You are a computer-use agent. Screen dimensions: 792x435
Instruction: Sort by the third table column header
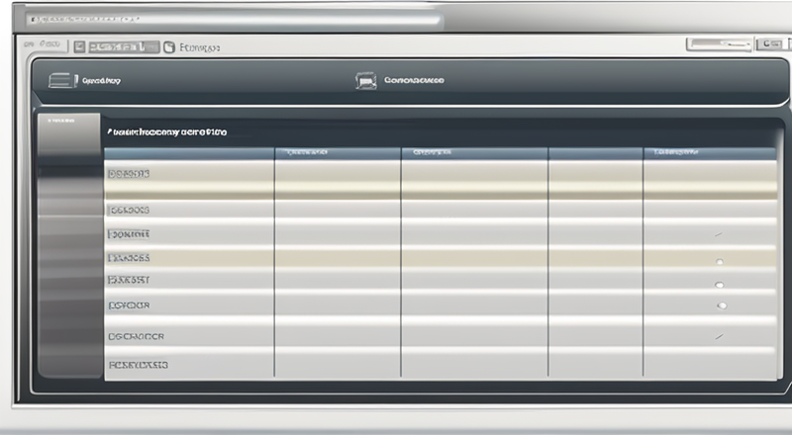tap(475, 153)
